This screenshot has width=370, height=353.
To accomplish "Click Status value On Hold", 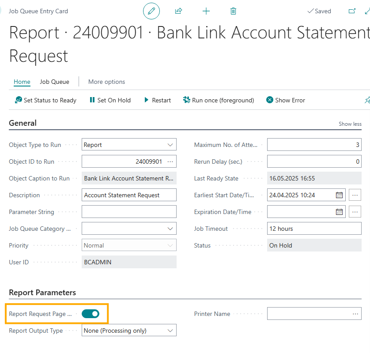I will pos(314,245).
